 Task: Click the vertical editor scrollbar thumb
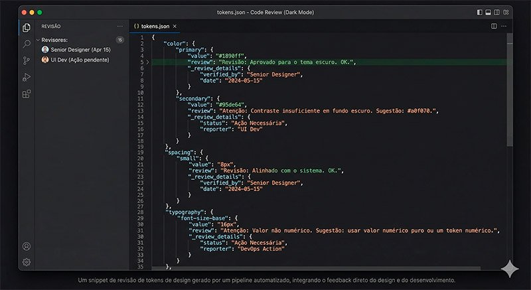pos(509,90)
